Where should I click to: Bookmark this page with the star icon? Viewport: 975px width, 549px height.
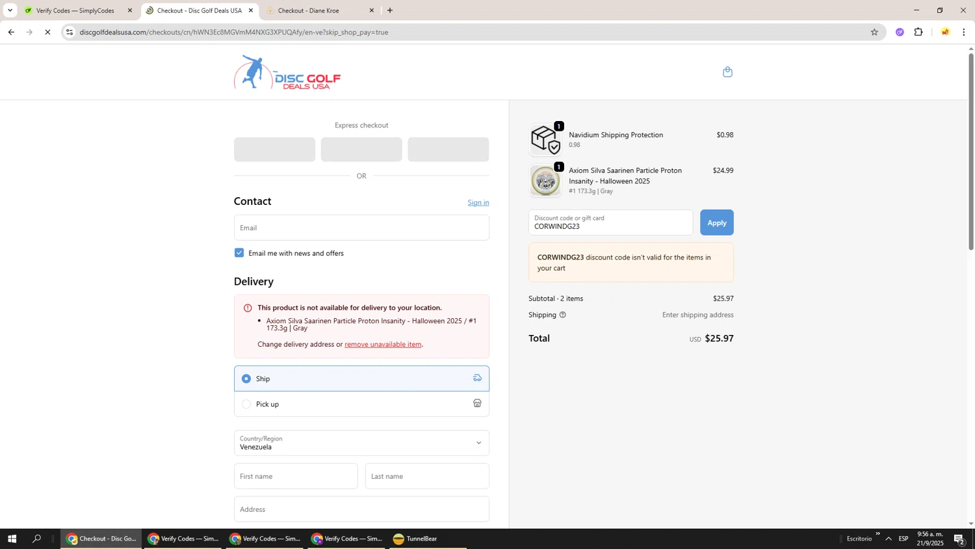874,32
